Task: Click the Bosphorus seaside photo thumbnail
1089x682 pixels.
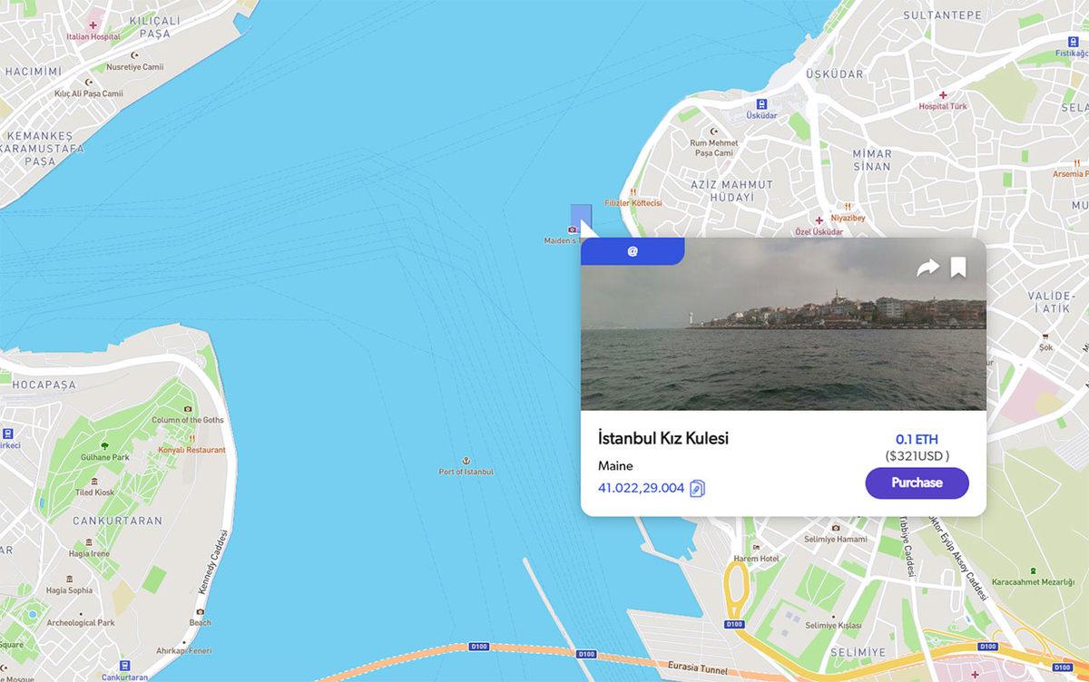Action: 783,324
